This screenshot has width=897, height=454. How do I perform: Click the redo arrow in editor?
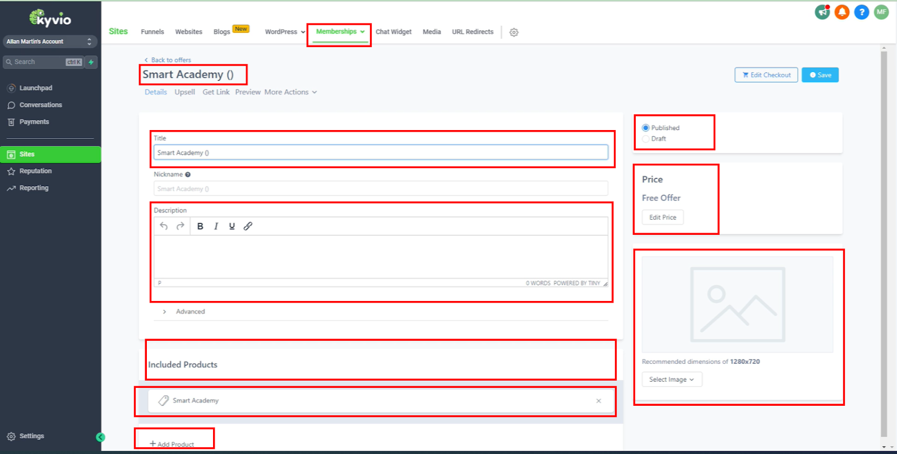pyautogui.click(x=180, y=226)
